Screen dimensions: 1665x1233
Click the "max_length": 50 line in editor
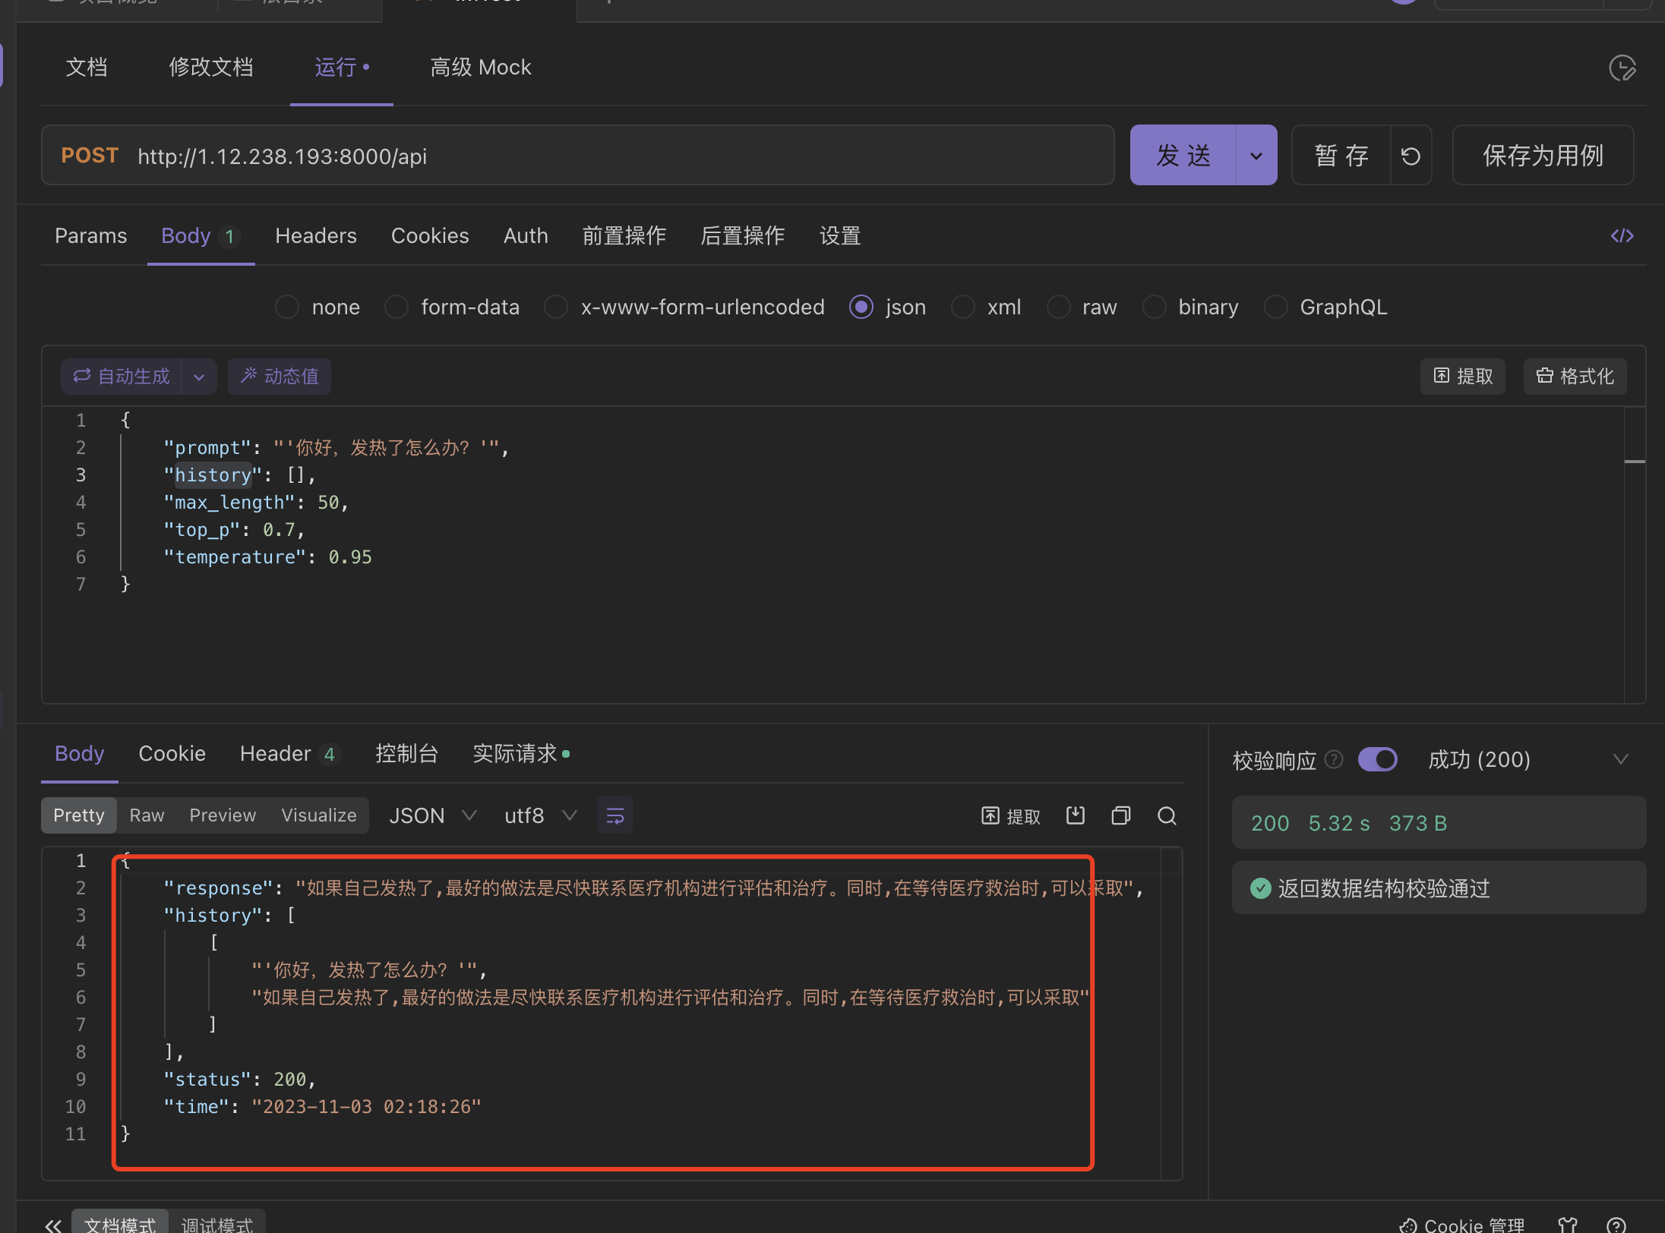pyautogui.click(x=255, y=503)
